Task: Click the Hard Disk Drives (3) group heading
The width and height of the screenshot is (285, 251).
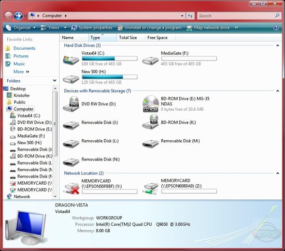Action: (82, 46)
